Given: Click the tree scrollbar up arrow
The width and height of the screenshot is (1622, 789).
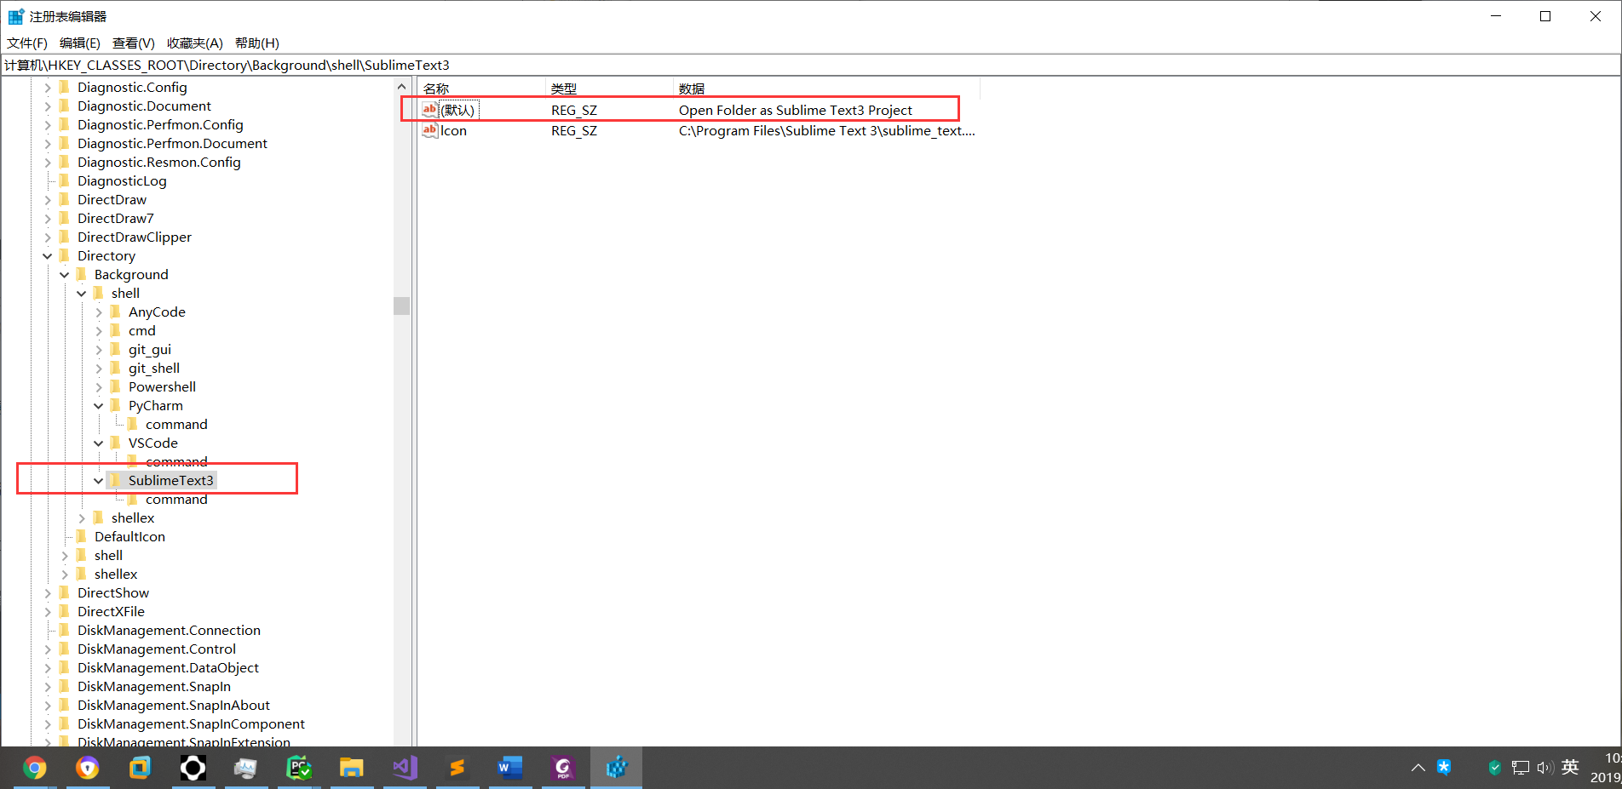Looking at the screenshot, I should pyautogui.click(x=402, y=87).
